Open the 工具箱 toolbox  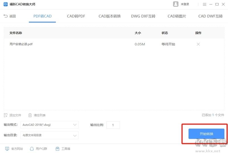pos(63,149)
